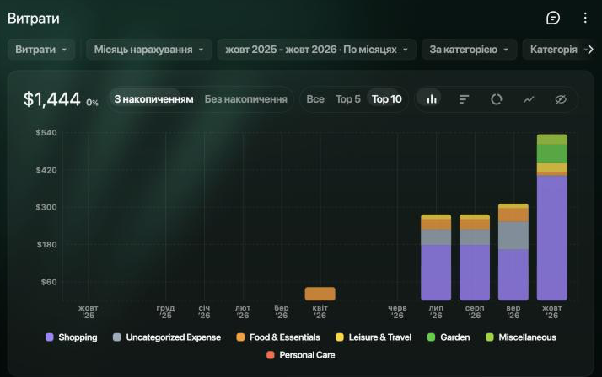The width and height of the screenshot is (602, 377).
Task: Open the comments chat bubble icon
Action: click(x=553, y=18)
